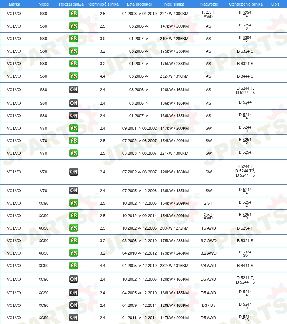Select engine code B 6324 S5
The height and width of the screenshot is (324, 287).
[x=245, y=253]
